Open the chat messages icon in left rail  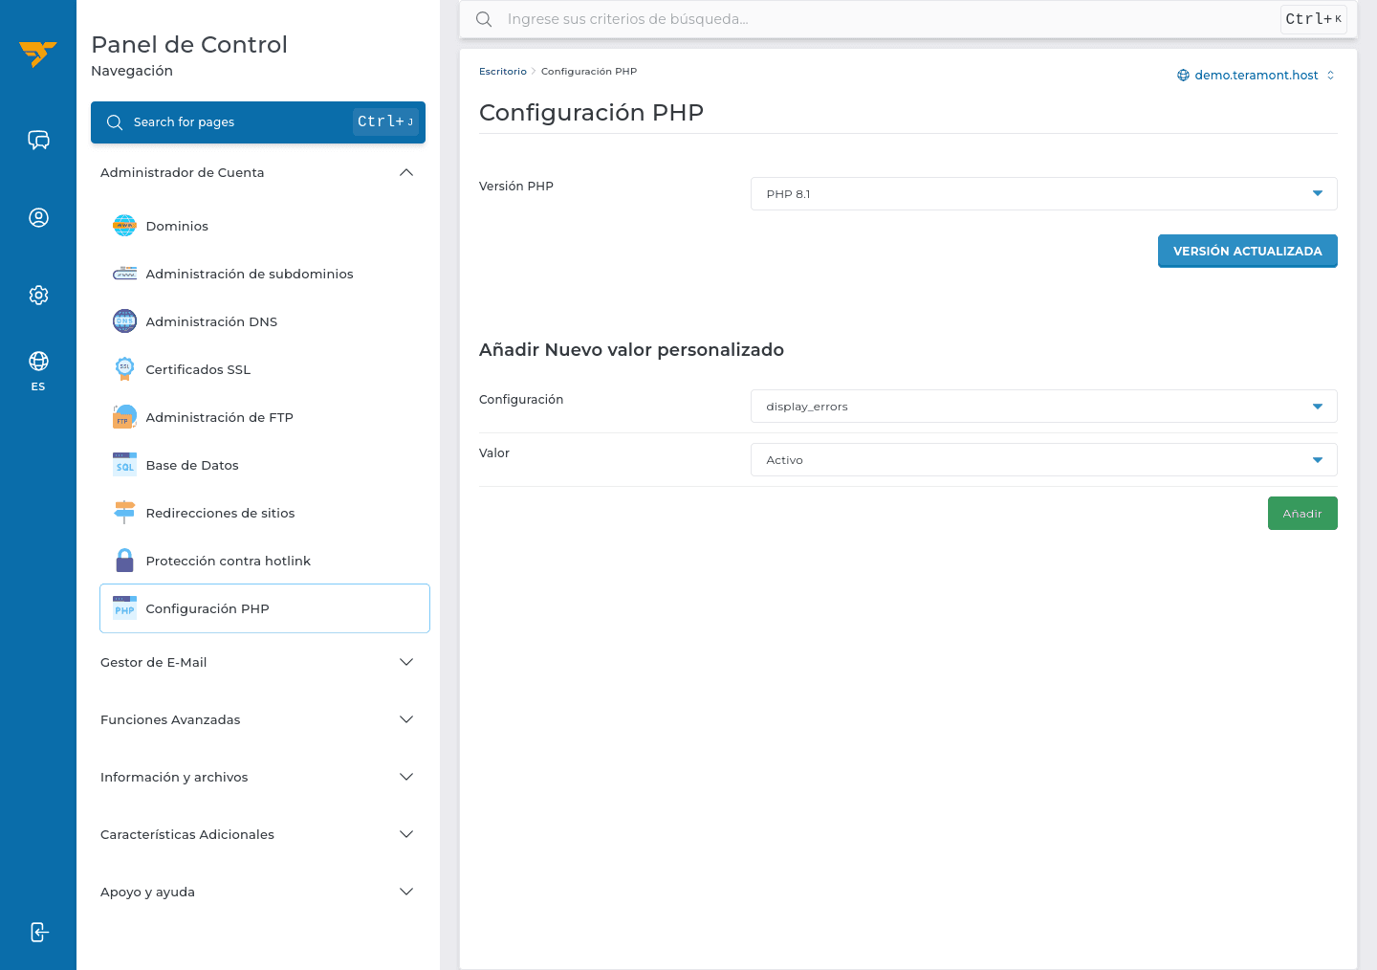pyautogui.click(x=38, y=141)
